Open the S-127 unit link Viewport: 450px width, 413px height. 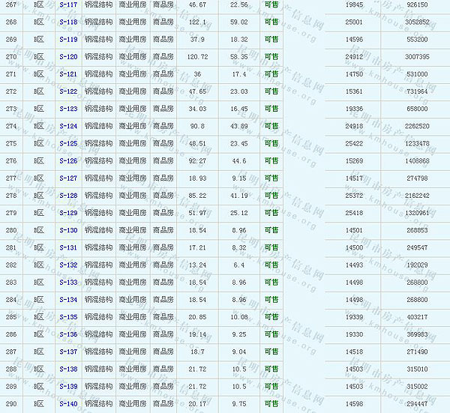[67, 178]
